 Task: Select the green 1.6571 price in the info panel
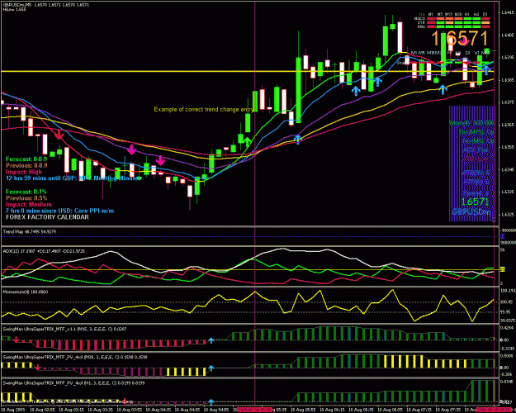[x=475, y=202]
